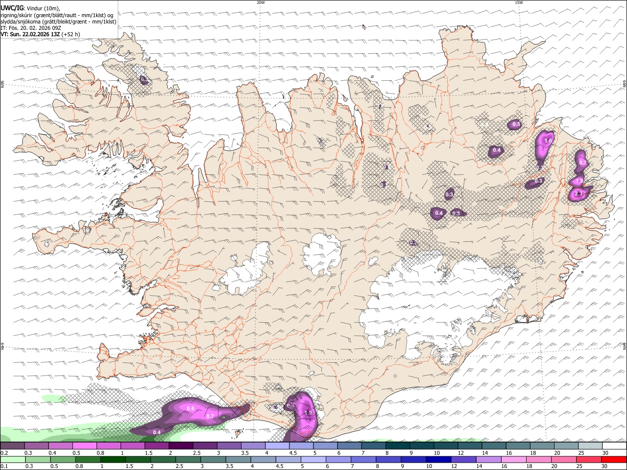627x470 pixels.
Task: Click the 1.0 precipitation value on the map
Action: point(579,181)
